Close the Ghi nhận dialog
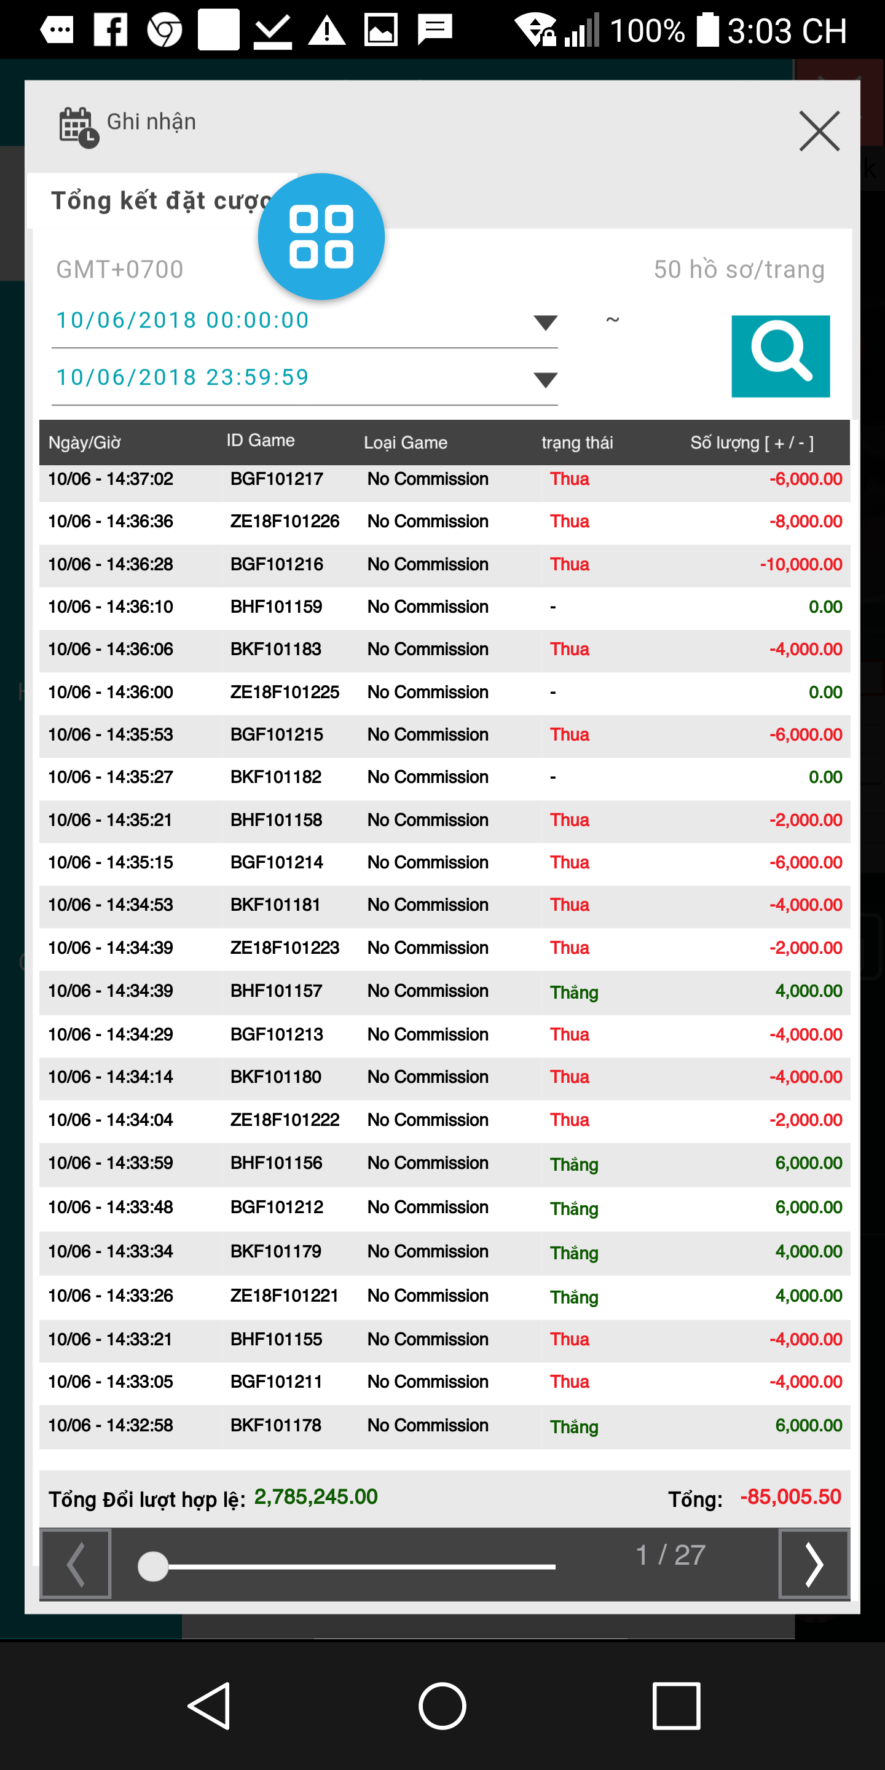885x1770 pixels. [x=819, y=130]
